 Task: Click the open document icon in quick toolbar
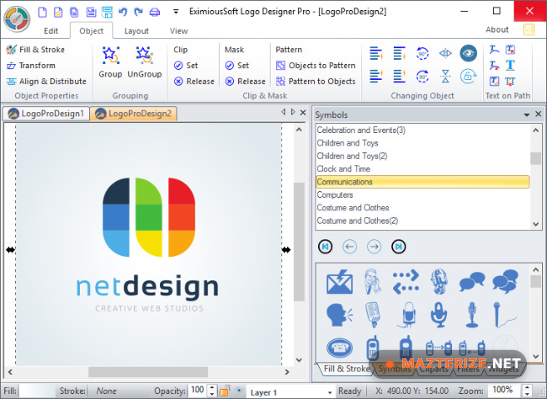coord(74,12)
